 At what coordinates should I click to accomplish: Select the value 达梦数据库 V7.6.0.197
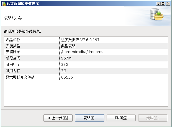(x=80, y=40)
